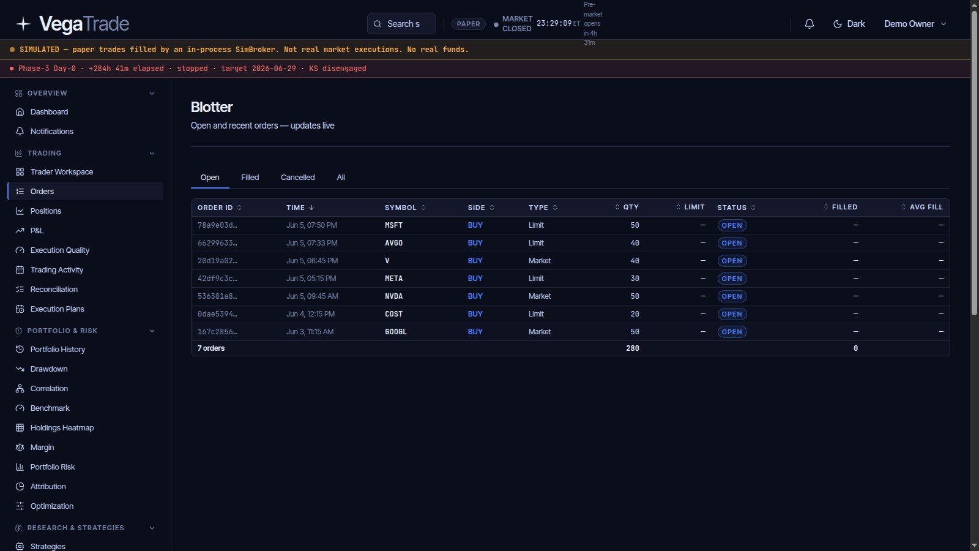979x551 pixels.
Task: Switch to the All orders tab
Action: tap(341, 178)
